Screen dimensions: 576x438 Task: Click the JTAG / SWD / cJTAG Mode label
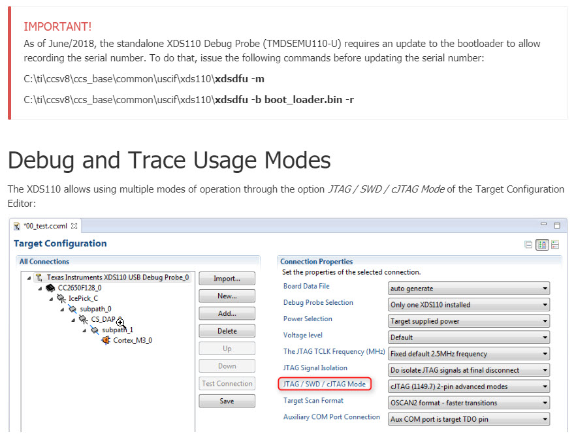click(325, 384)
